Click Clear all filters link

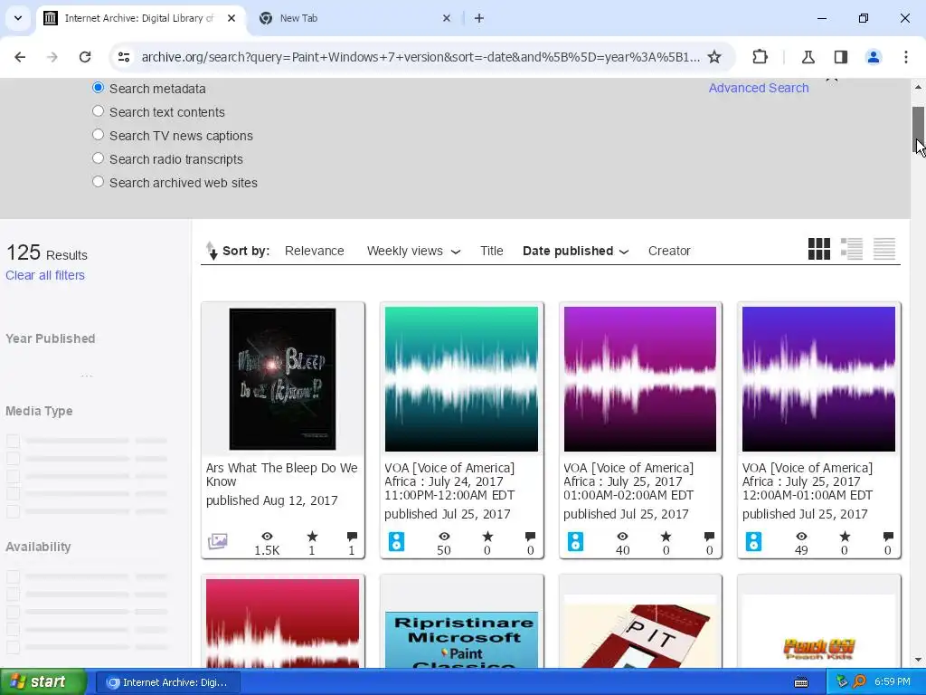tap(45, 275)
